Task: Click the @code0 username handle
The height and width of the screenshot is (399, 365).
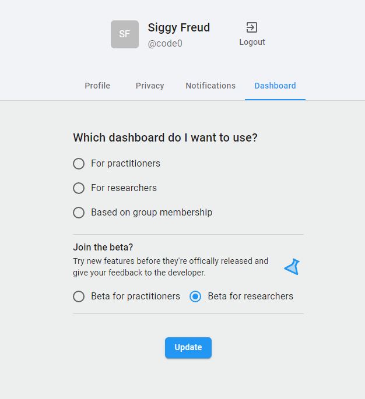Action: click(x=165, y=44)
